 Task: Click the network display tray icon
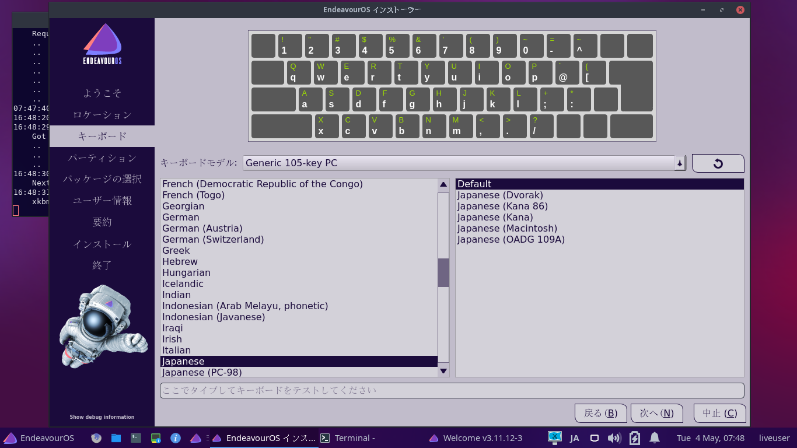tap(555, 437)
